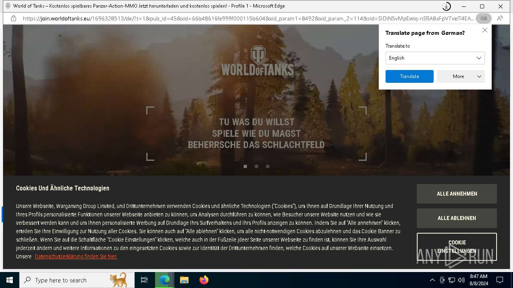Click the Microsoft Edge taskbar icon
This screenshot has height=288, width=513.
point(165,280)
